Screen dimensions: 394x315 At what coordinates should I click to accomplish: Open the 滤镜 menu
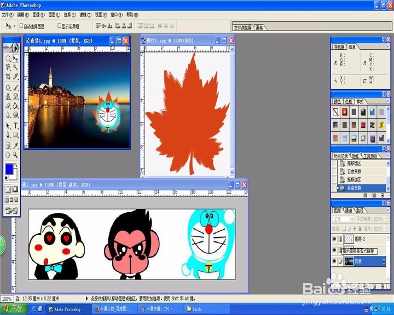[x=85, y=15]
